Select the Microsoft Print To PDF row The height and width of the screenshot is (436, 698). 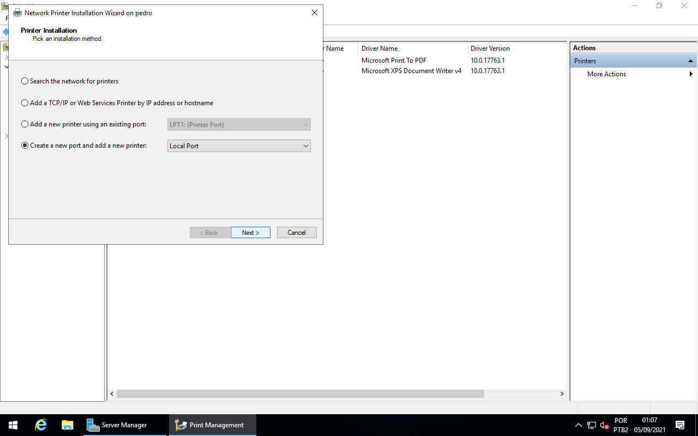click(x=394, y=60)
